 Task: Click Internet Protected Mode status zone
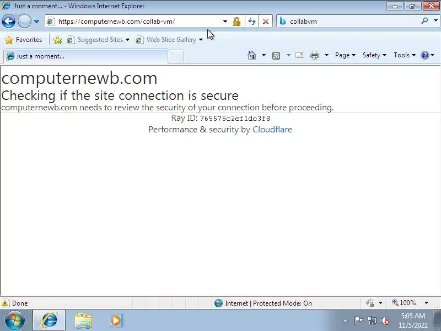pyautogui.click(x=263, y=303)
